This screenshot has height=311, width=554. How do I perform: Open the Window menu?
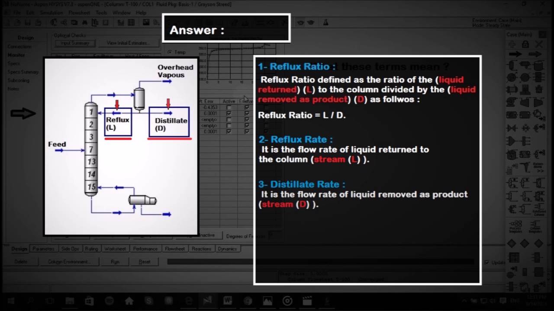pos(122,13)
